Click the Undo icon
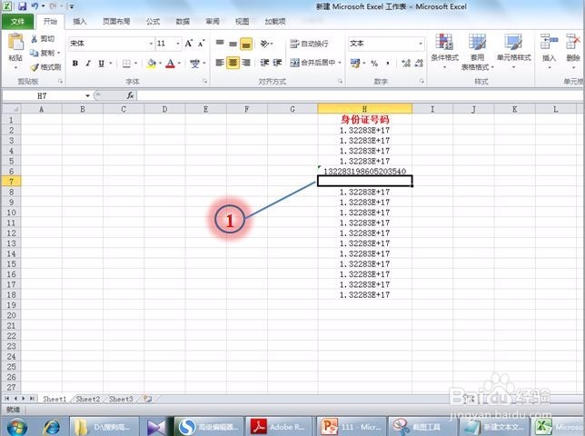 pos(35,6)
